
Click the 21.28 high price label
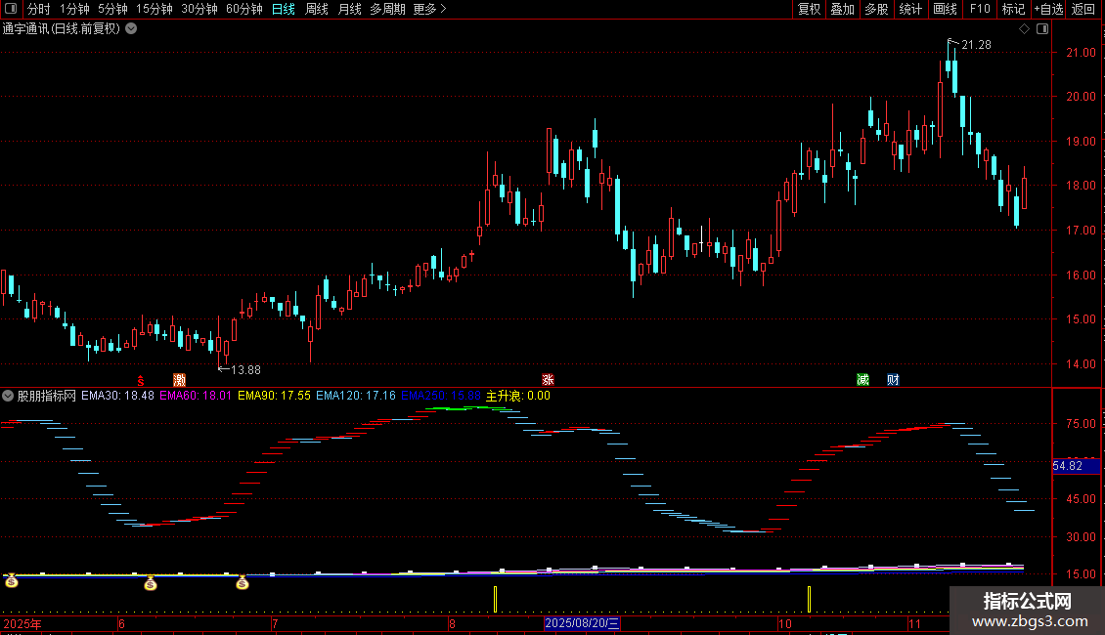[x=976, y=45]
